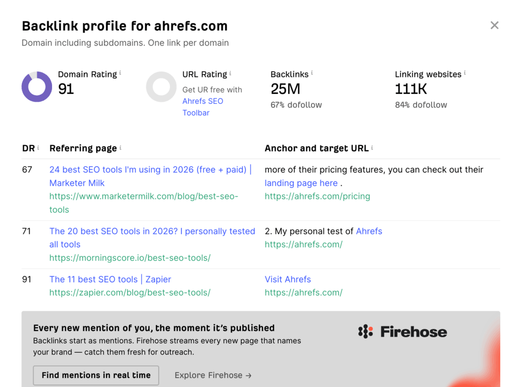
Task: Click the info icon beside Linking websites
Action: [x=464, y=73]
